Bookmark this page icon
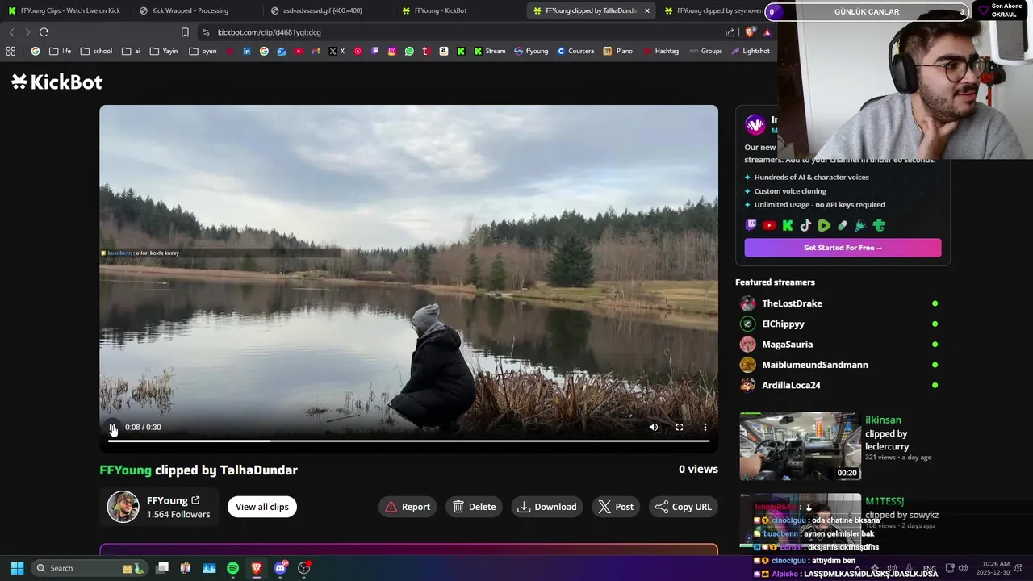Image resolution: width=1033 pixels, height=581 pixels. click(x=185, y=32)
